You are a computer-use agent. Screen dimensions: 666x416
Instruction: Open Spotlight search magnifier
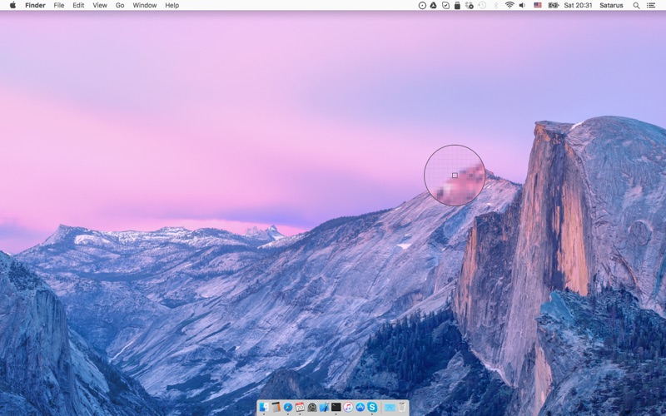pyautogui.click(x=636, y=6)
